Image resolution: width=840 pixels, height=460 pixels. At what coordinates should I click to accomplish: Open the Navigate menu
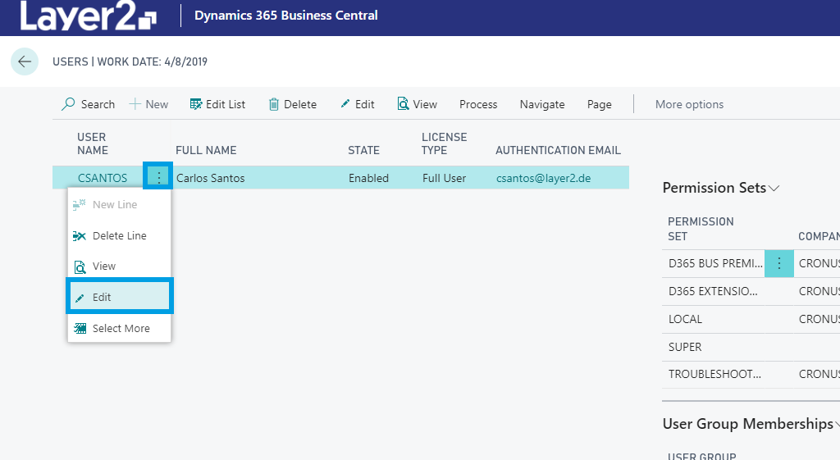542,104
